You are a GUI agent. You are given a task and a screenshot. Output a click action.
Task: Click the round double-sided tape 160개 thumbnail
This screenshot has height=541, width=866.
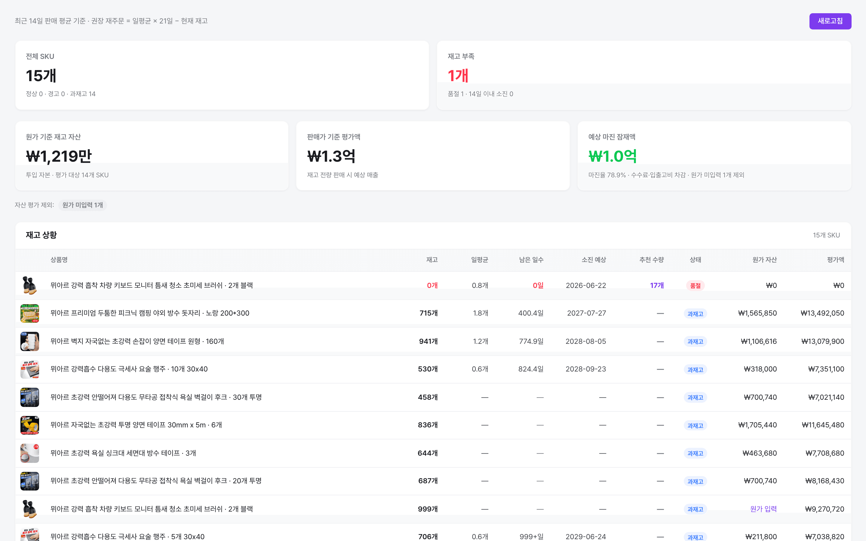pos(30,341)
